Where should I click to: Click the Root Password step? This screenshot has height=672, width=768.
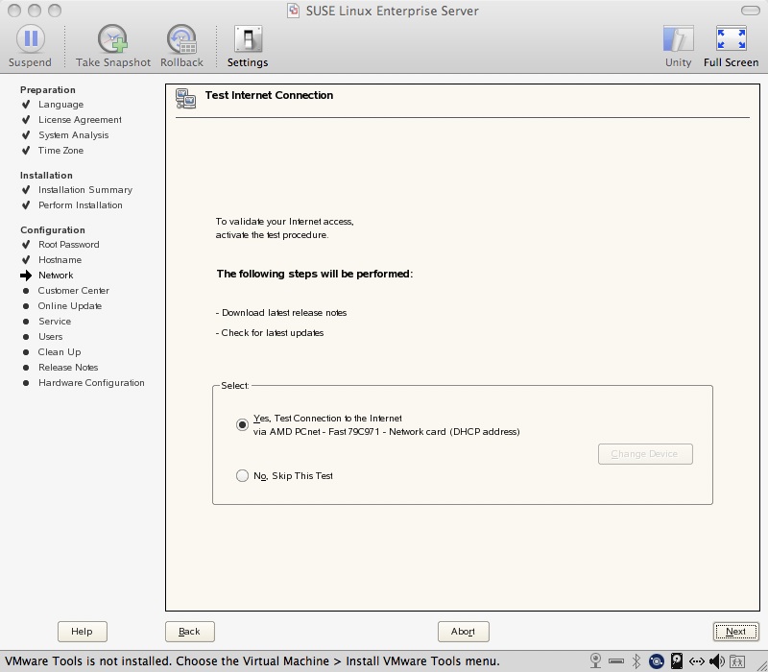(x=68, y=245)
